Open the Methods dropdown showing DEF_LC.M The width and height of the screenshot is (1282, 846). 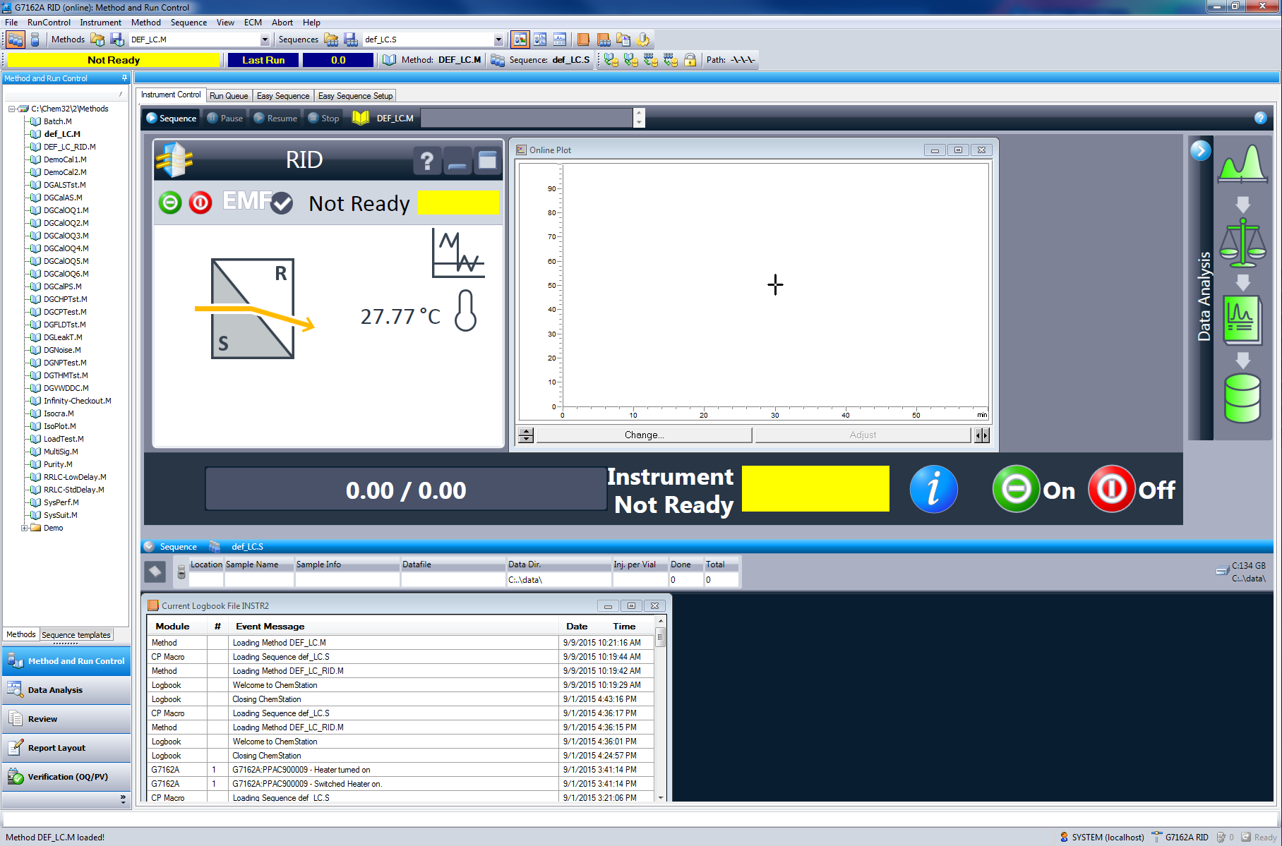[264, 40]
